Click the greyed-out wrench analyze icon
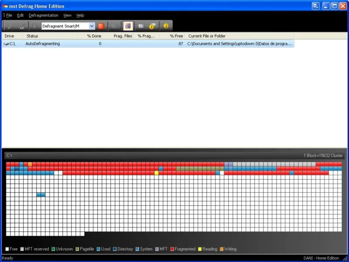The width and height of the screenshot is (349, 262). tap(10, 26)
